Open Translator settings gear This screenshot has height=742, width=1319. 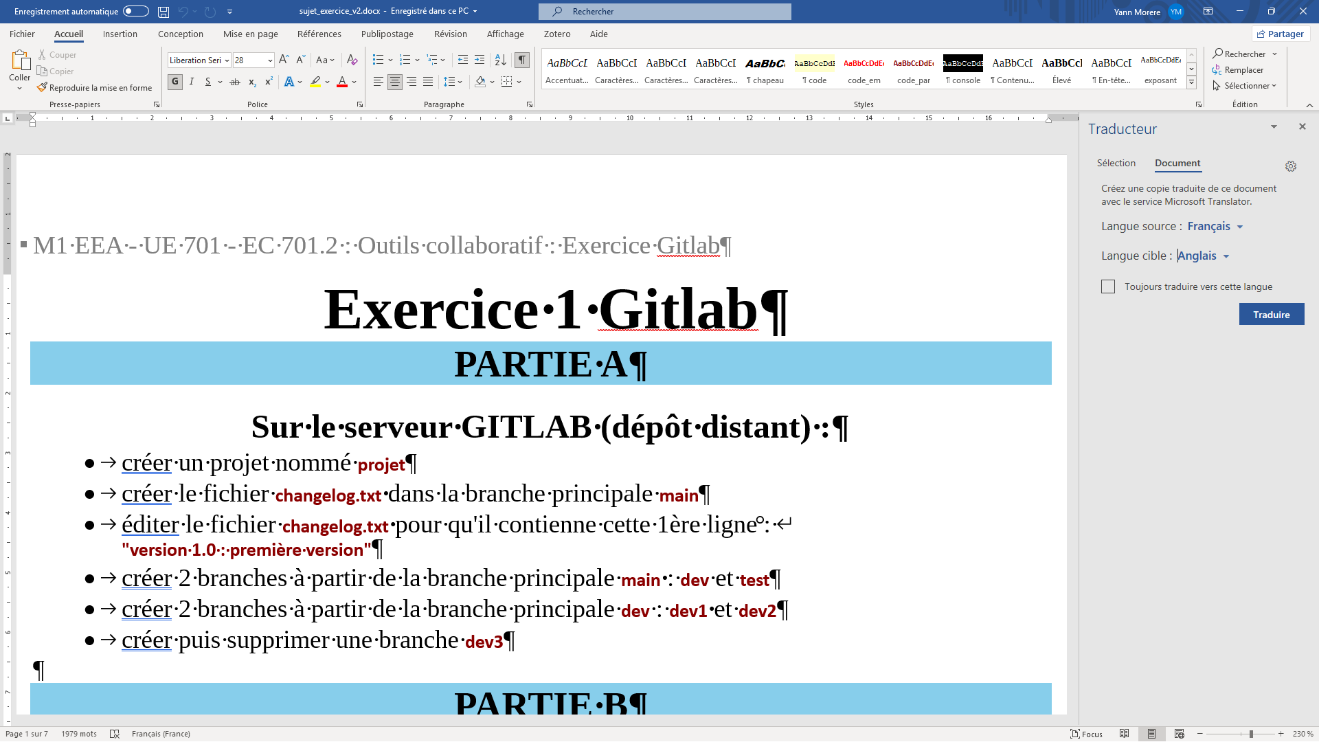pos(1291,166)
